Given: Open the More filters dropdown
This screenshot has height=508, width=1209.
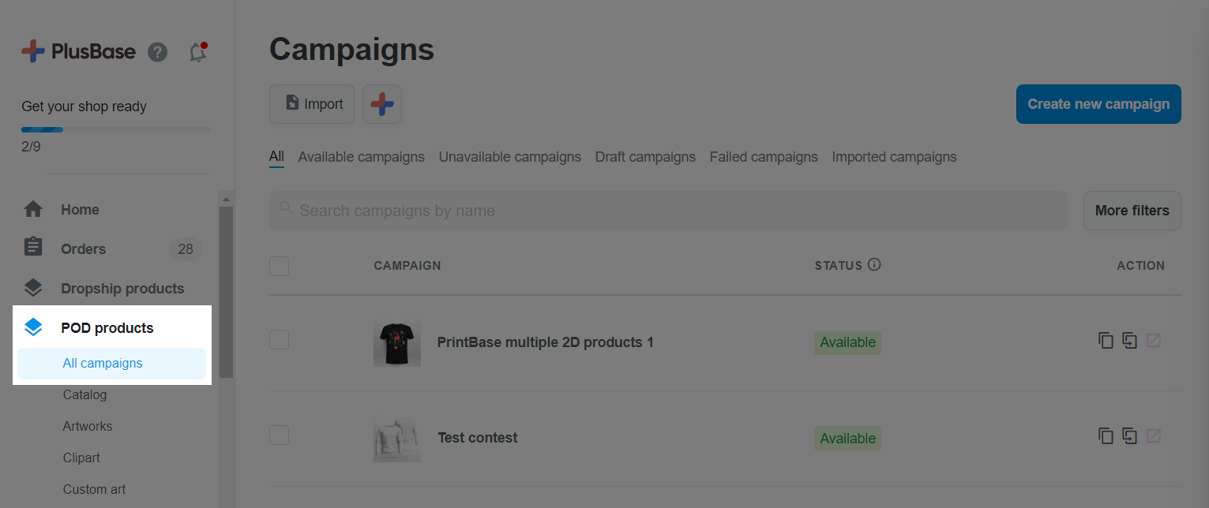Looking at the screenshot, I should coord(1132,211).
